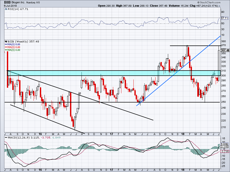Click the 30 level on the RSI axis
Viewport: 230px width, 172px height.
tap(223, 29)
